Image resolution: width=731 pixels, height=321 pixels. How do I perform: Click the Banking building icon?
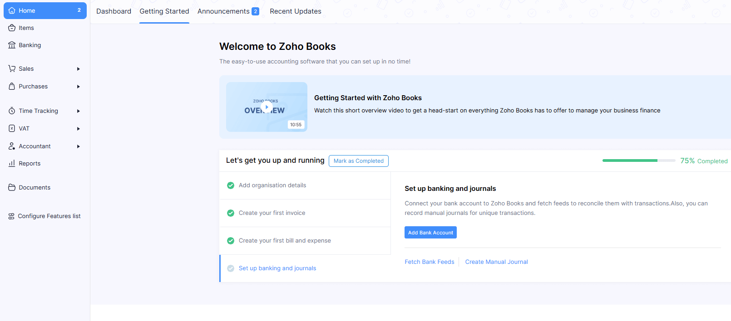click(x=12, y=45)
